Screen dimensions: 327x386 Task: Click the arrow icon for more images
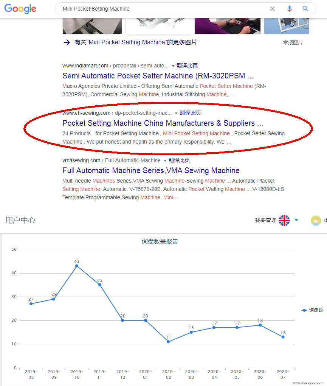67,42
